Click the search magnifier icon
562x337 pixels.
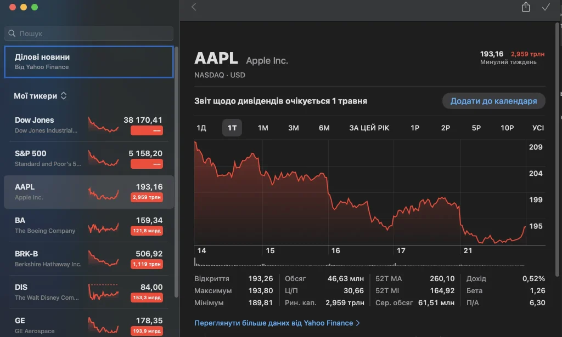pyautogui.click(x=12, y=33)
